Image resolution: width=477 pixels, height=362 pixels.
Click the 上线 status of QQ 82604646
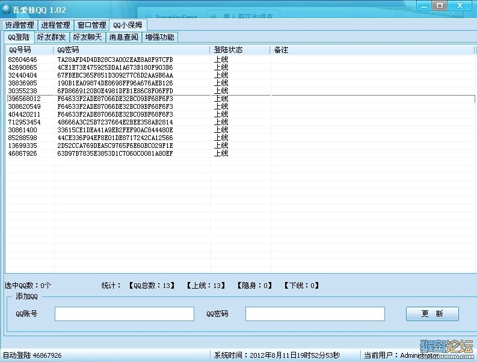point(221,60)
